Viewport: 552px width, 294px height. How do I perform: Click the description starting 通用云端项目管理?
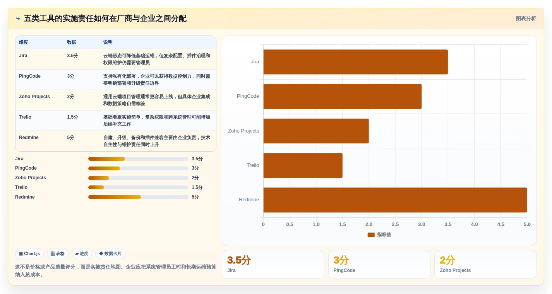point(157,100)
